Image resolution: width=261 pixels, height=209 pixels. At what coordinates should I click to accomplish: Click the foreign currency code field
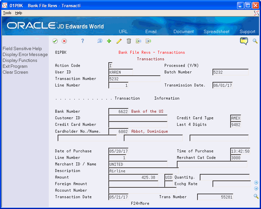169,184
